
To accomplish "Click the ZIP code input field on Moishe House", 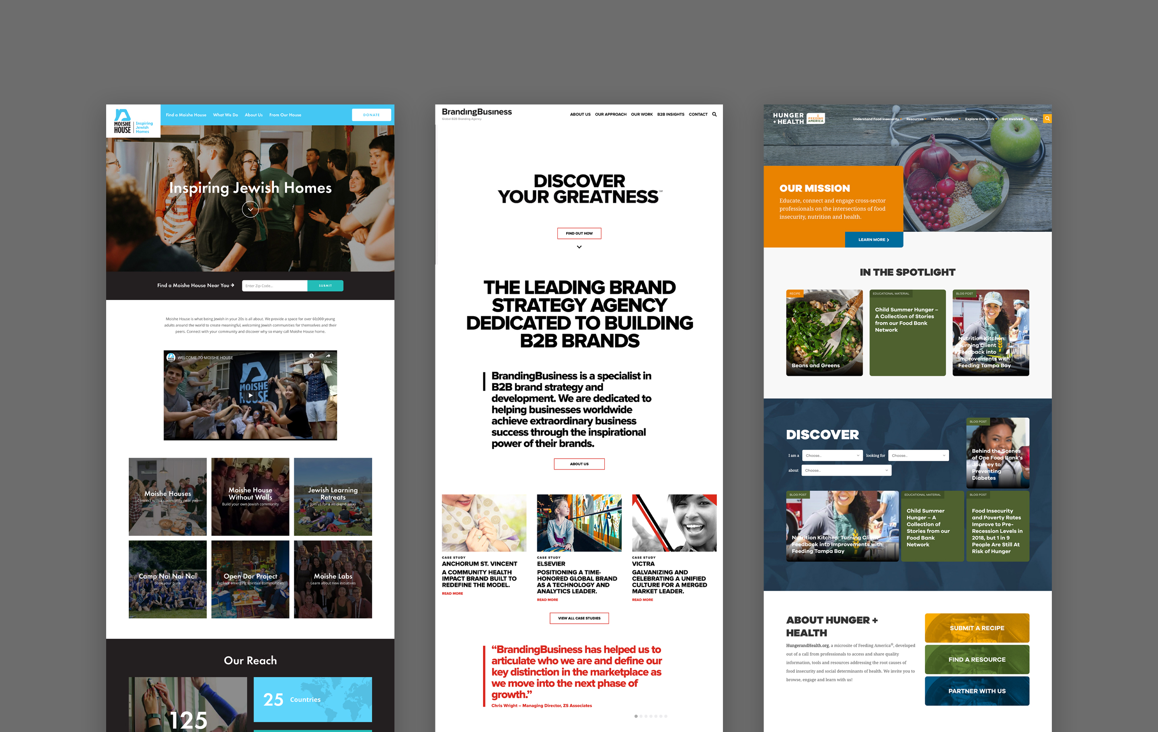I will (x=273, y=285).
